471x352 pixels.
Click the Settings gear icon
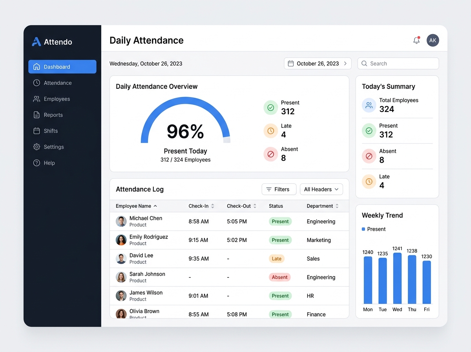pyautogui.click(x=37, y=147)
